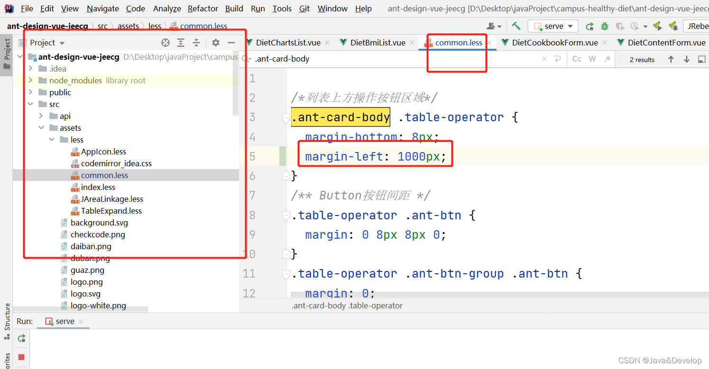Expand the public folder
Screen dimensions: 709x369
30,92
